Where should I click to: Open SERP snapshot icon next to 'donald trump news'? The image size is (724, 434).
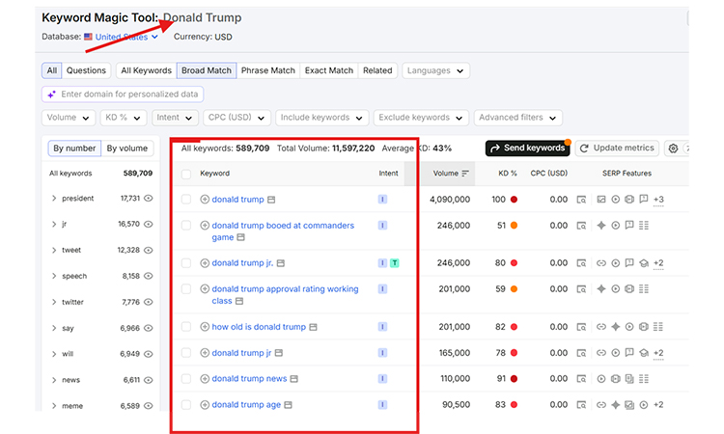pyautogui.click(x=294, y=379)
